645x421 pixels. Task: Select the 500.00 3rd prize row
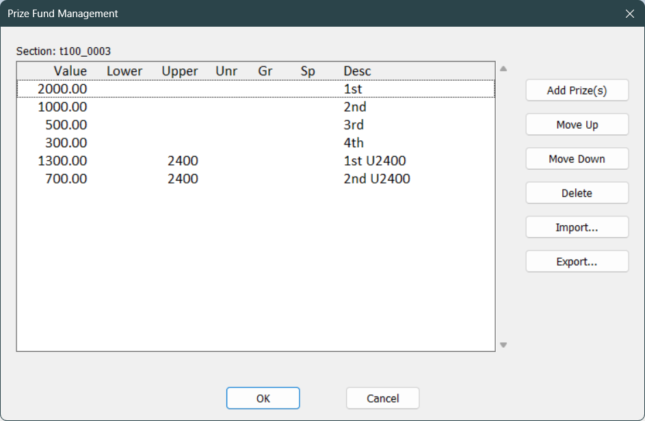tap(256, 125)
